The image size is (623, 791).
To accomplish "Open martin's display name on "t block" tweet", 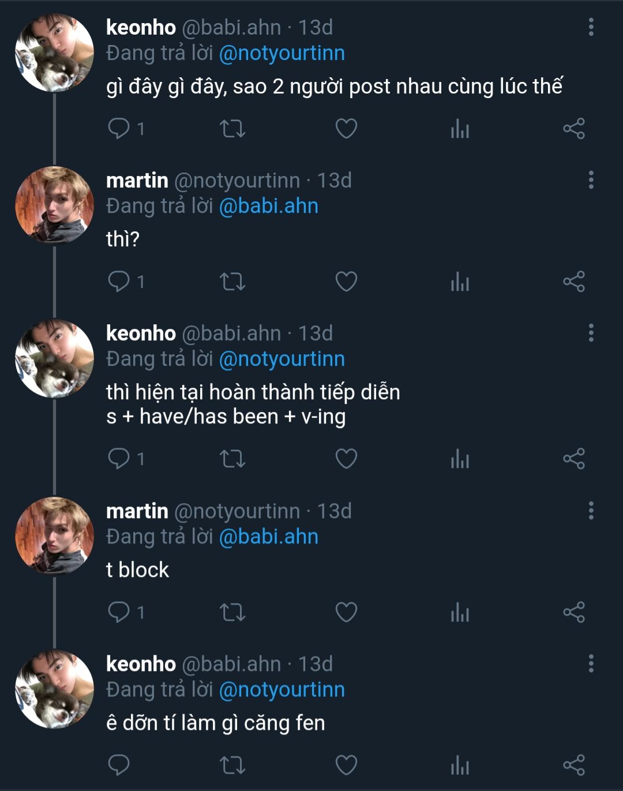I will click(137, 511).
